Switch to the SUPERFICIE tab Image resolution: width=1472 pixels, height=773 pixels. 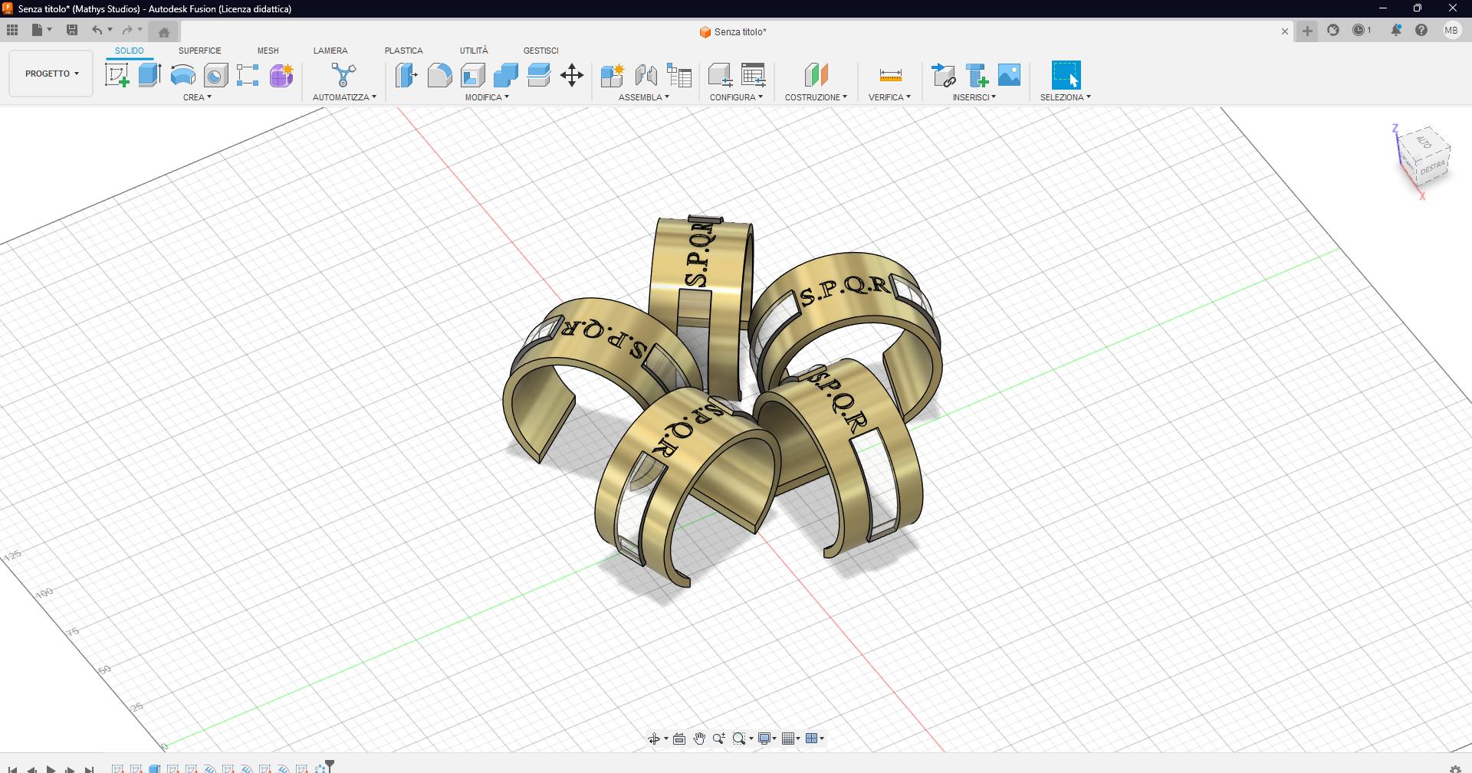(200, 51)
